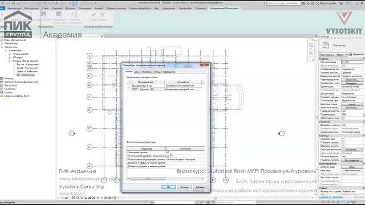This screenshot has width=365, height=205.
Task: Collapse the Подложка properties section
Action: tap(364, 121)
